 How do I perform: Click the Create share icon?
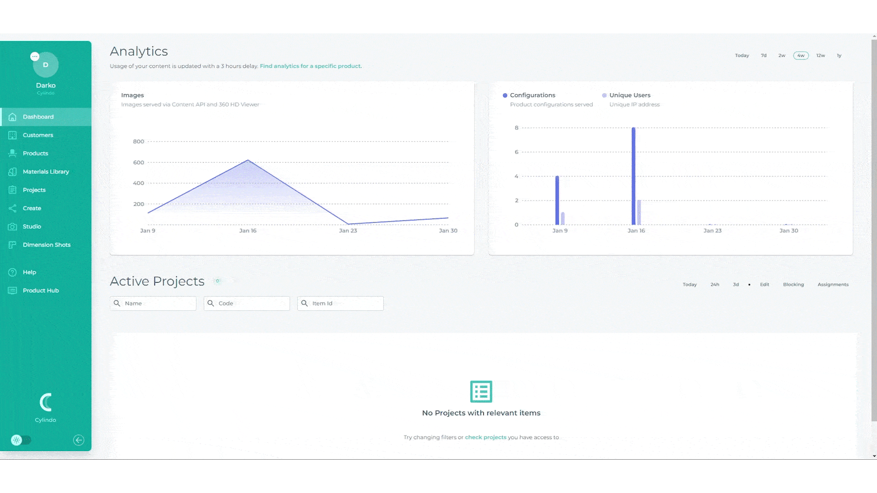12,208
